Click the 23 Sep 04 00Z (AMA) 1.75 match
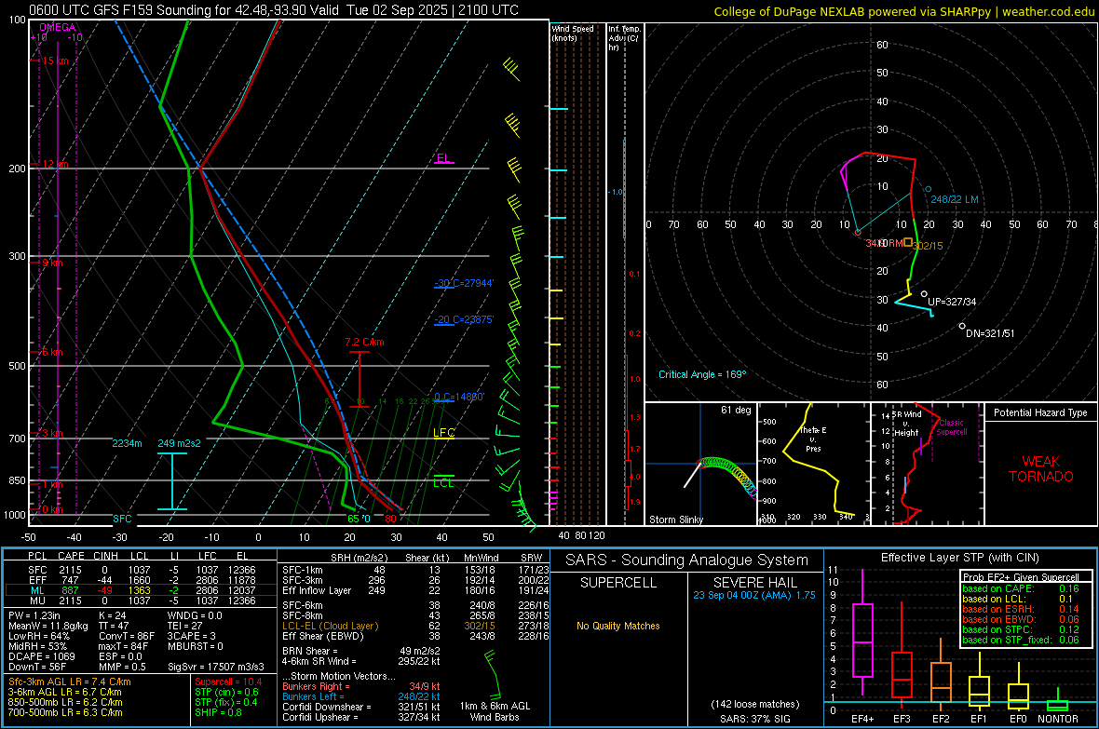Viewport: 1099px width, 729px height. [x=754, y=595]
